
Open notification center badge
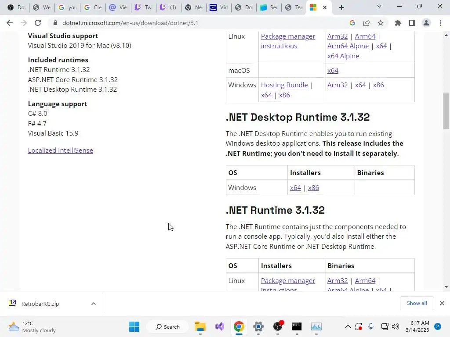pyautogui.click(x=438, y=326)
